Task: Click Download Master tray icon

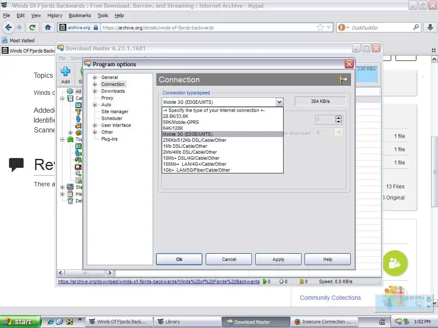Action: (398, 322)
